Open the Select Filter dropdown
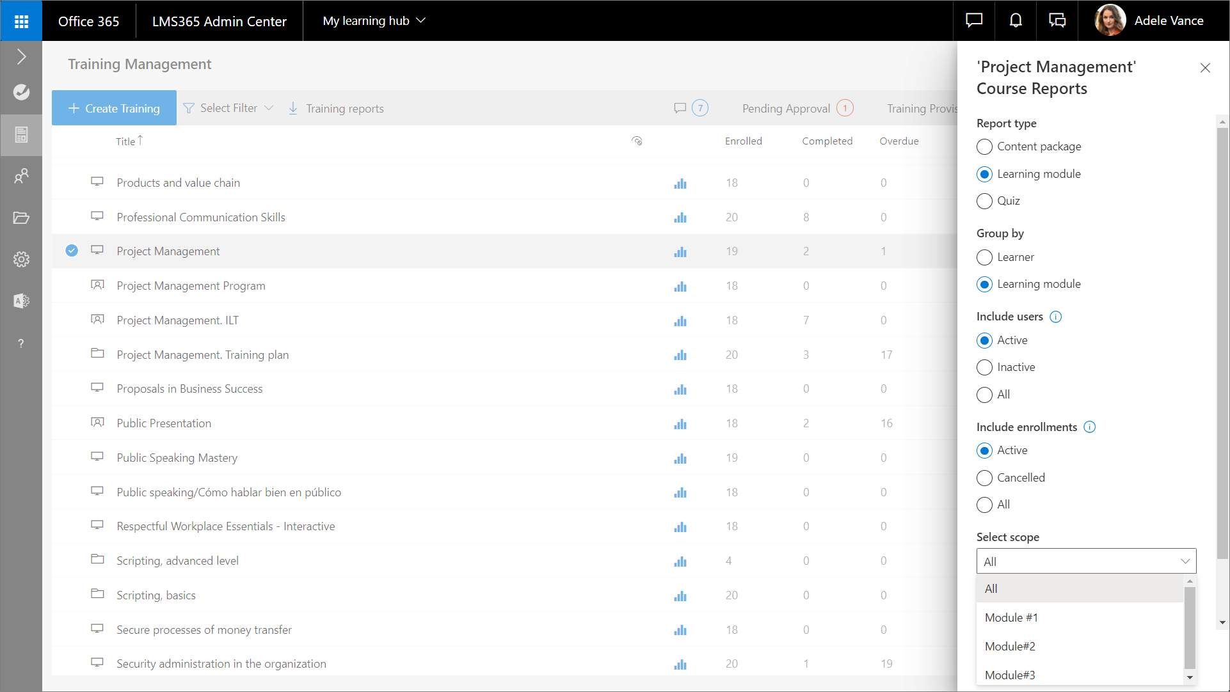 click(228, 109)
